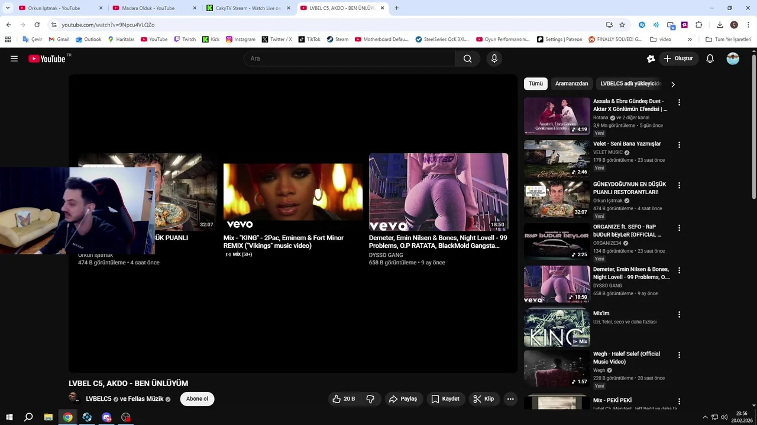Go back in browser history
757x425 pixels.
click(8, 25)
